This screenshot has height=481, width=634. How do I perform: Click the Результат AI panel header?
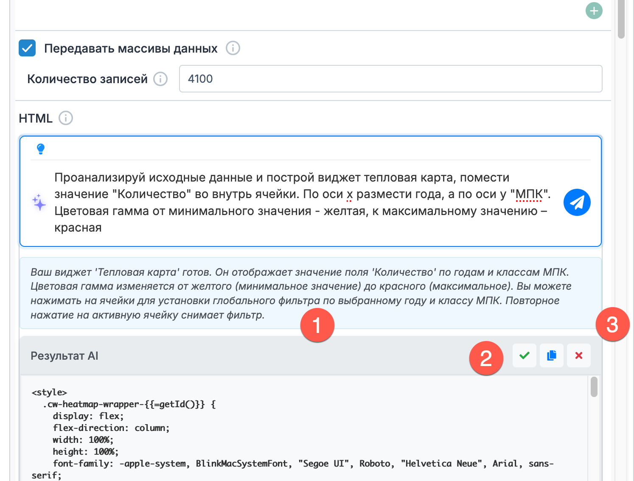click(212, 356)
